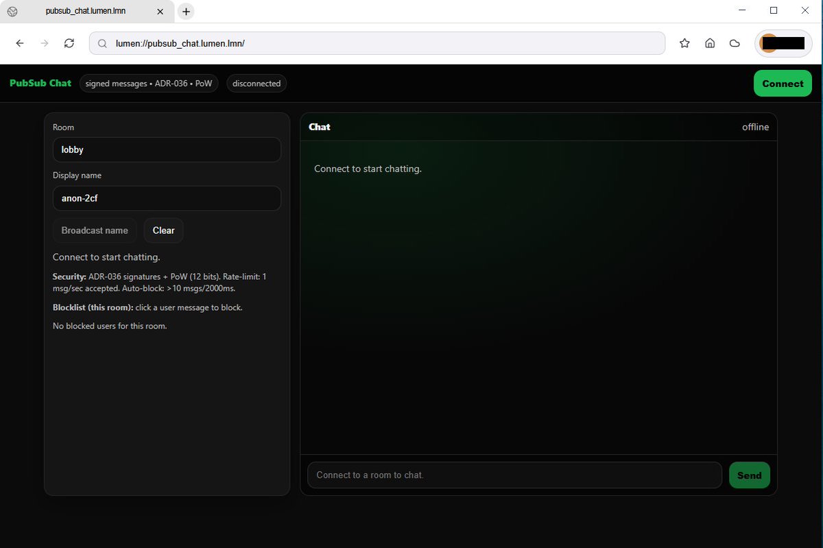Click the Chat panel heading

pyautogui.click(x=320, y=127)
